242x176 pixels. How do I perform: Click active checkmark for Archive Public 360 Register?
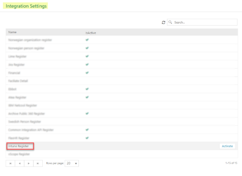click(87, 113)
